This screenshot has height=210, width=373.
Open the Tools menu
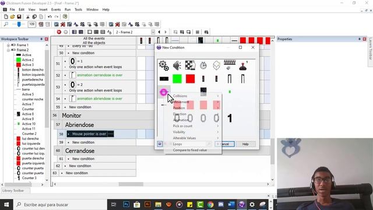pyautogui.click(x=78, y=9)
